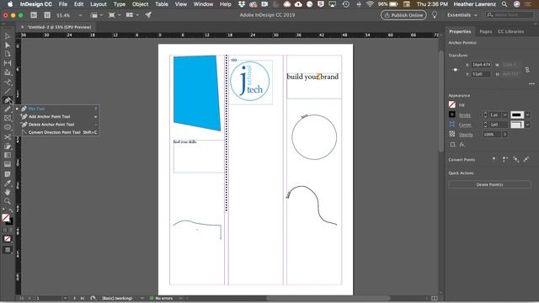Select the Gradient Swatch tool
This screenshot has height=303, width=539.
8,156
